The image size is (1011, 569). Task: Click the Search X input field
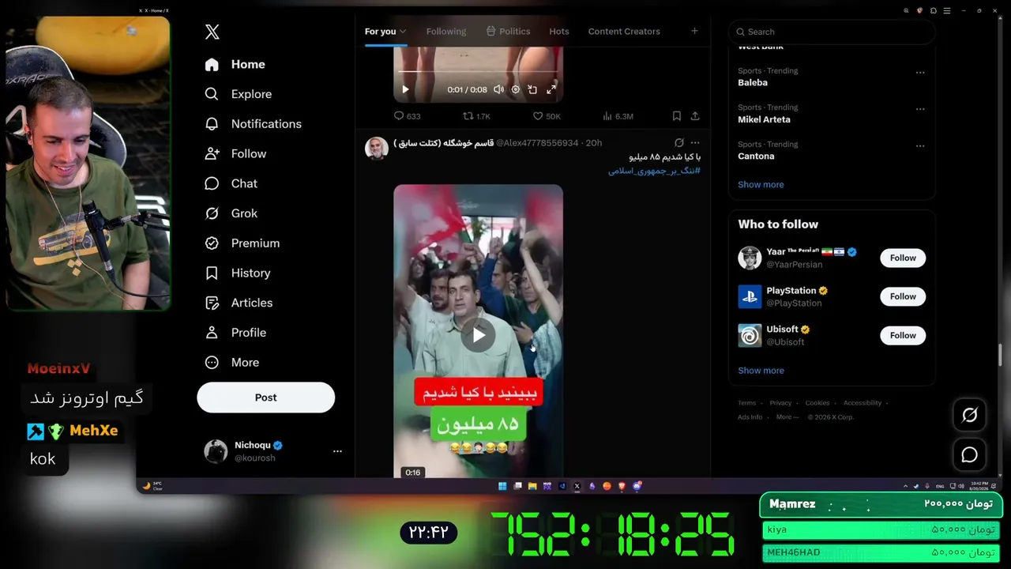tap(832, 32)
